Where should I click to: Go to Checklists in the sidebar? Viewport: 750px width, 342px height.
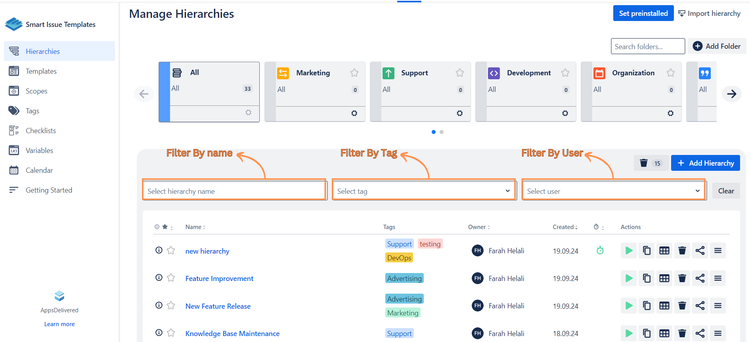tap(41, 131)
